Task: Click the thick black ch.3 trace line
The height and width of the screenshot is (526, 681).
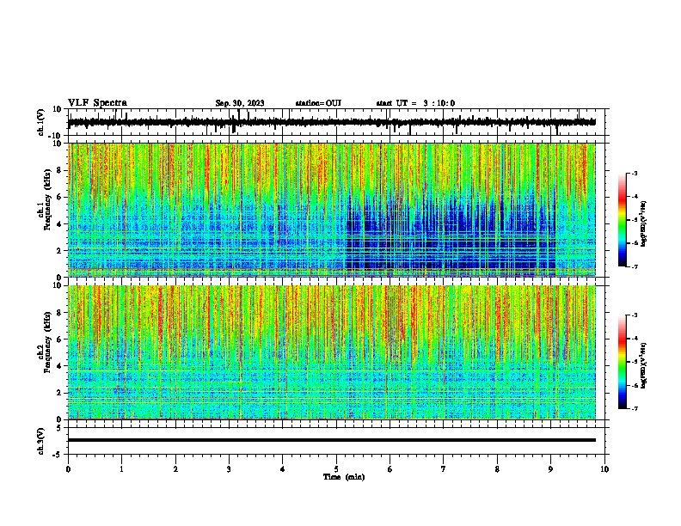Action: tap(332, 440)
